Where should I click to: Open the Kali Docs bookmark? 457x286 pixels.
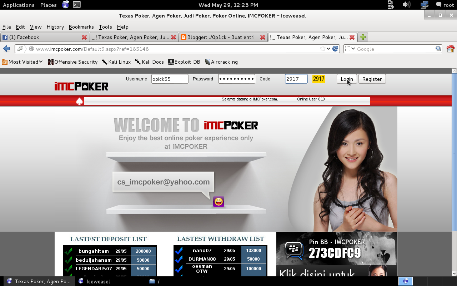[x=150, y=62]
